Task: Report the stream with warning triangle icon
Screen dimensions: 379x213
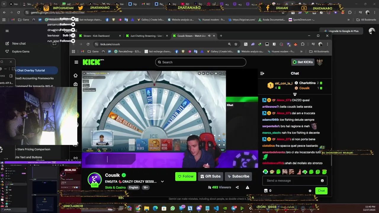Action: (x=247, y=187)
